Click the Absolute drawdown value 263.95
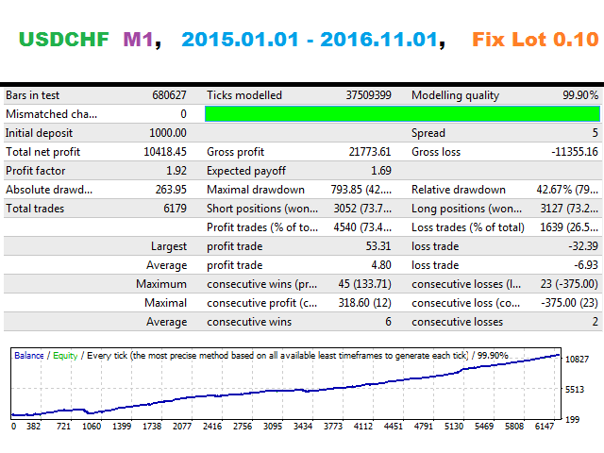Screen dimensions: 604x453 [x=171, y=190]
